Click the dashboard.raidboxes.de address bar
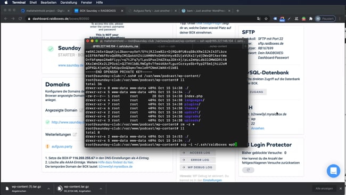Screen dimensions: 346x195 141,19
